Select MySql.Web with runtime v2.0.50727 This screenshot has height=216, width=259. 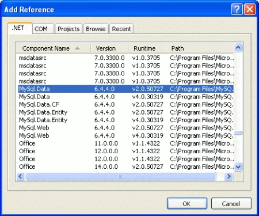pyautogui.click(x=126, y=128)
